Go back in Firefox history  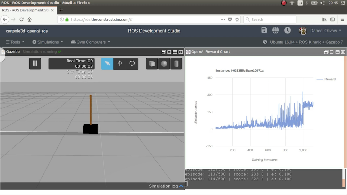(x=5, y=19)
